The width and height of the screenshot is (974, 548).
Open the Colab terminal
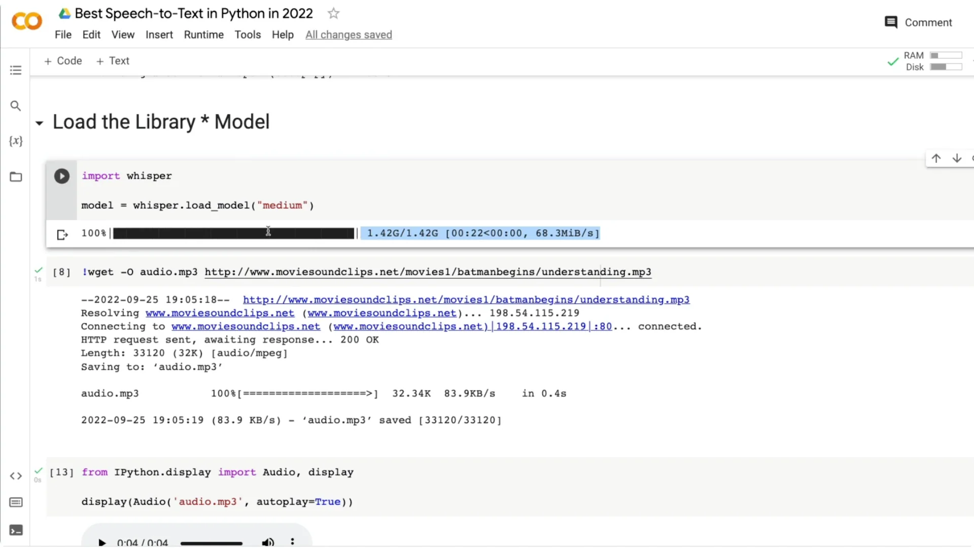tap(16, 530)
